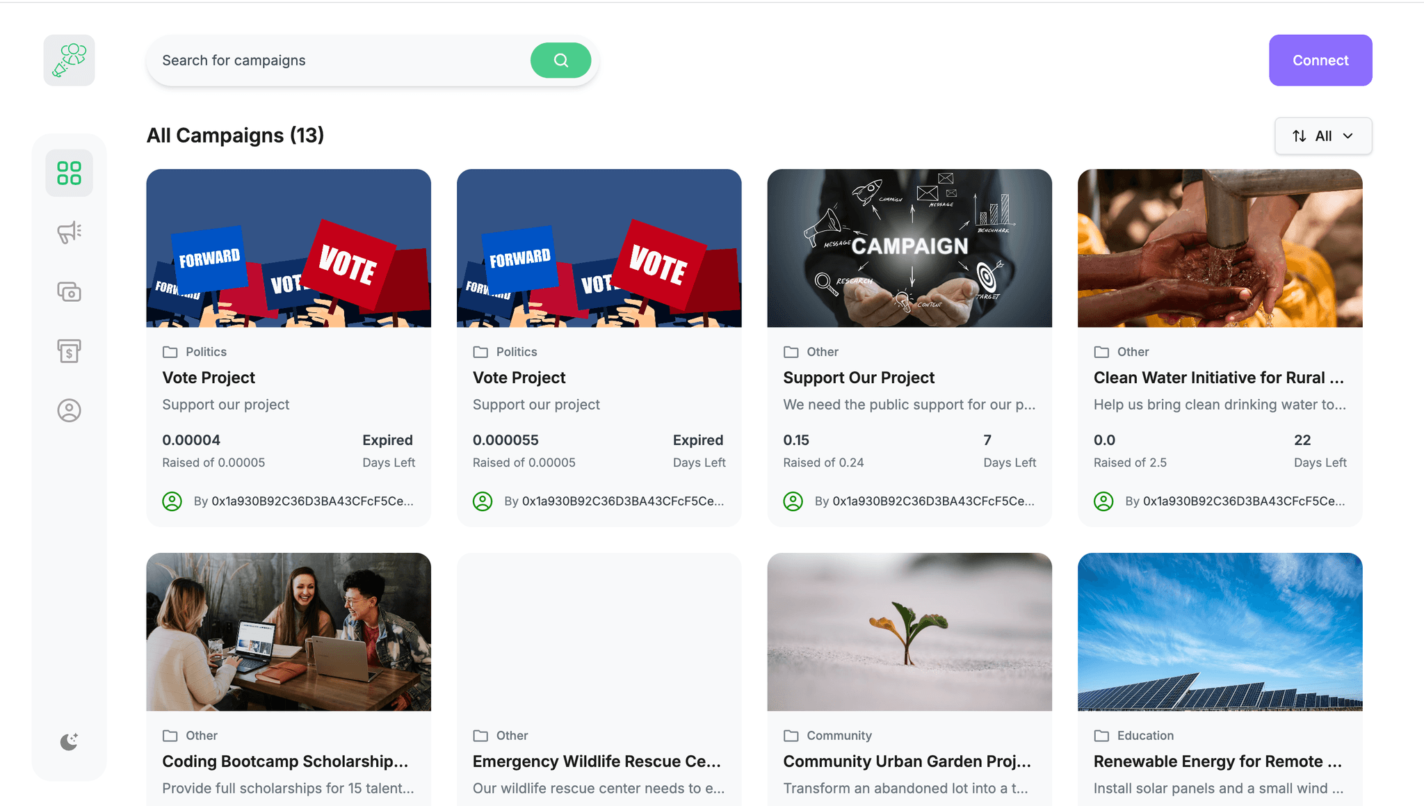
Task: Toggle dark mode with the moon icon
Action: click(68, 741)
